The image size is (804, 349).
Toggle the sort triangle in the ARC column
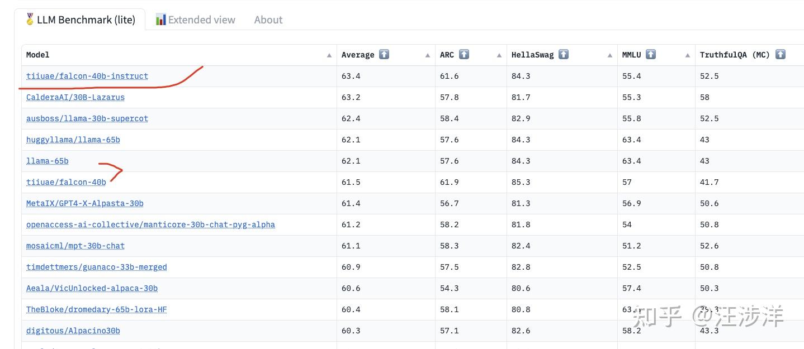(x=499, y=55)
